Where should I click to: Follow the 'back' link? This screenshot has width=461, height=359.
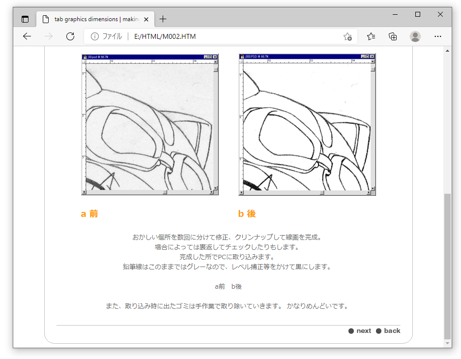click(x=392, y=331)
